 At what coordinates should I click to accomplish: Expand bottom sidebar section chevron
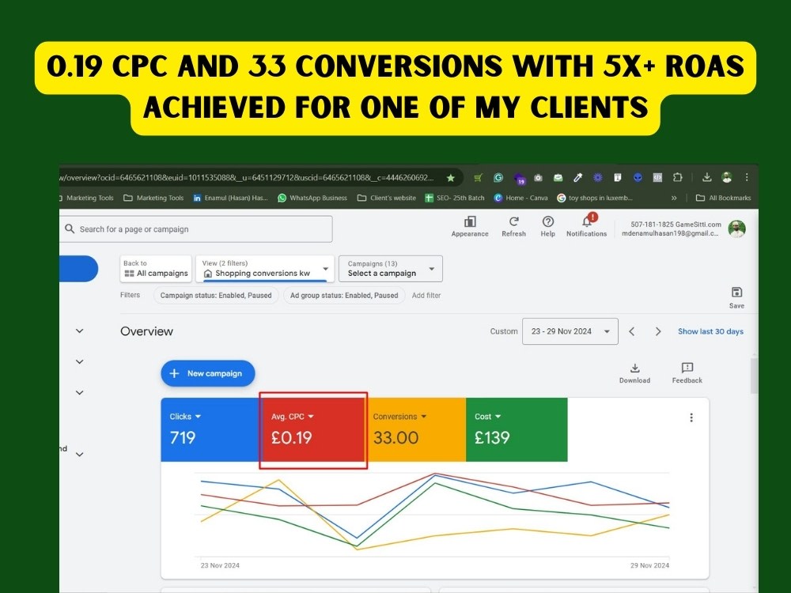click(x=79, y=455)
